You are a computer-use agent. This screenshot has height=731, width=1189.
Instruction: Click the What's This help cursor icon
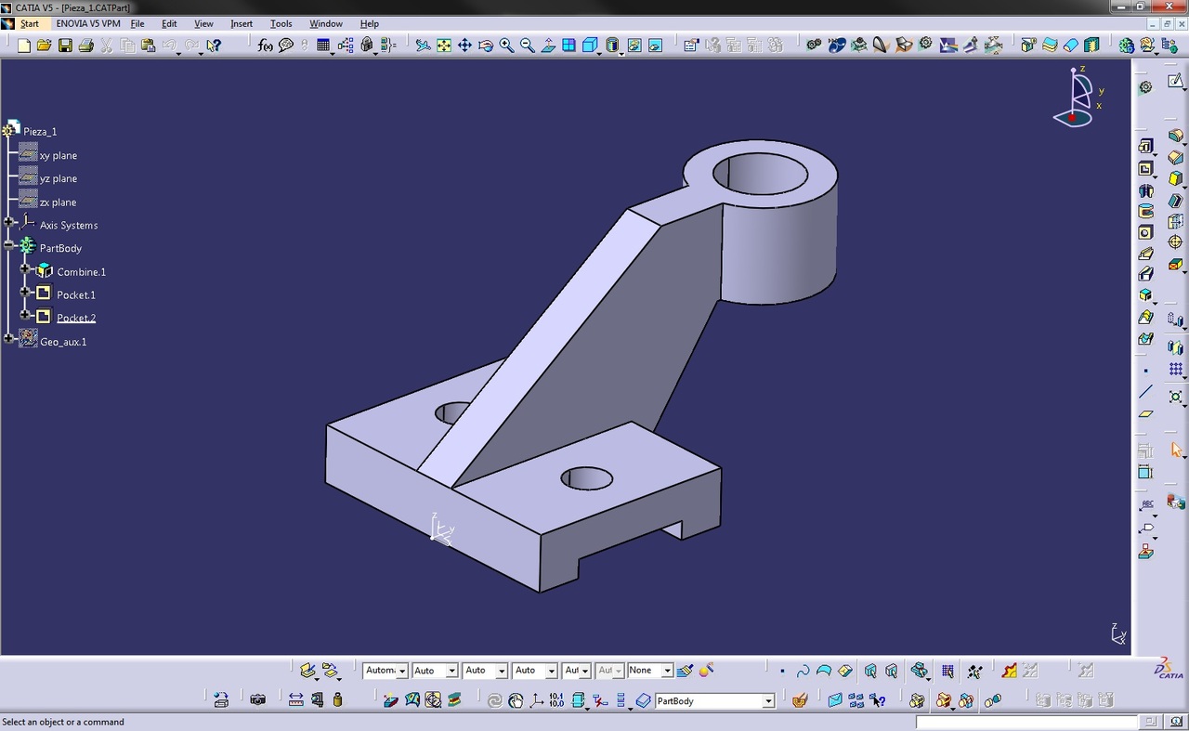click(x=214, y=45)
